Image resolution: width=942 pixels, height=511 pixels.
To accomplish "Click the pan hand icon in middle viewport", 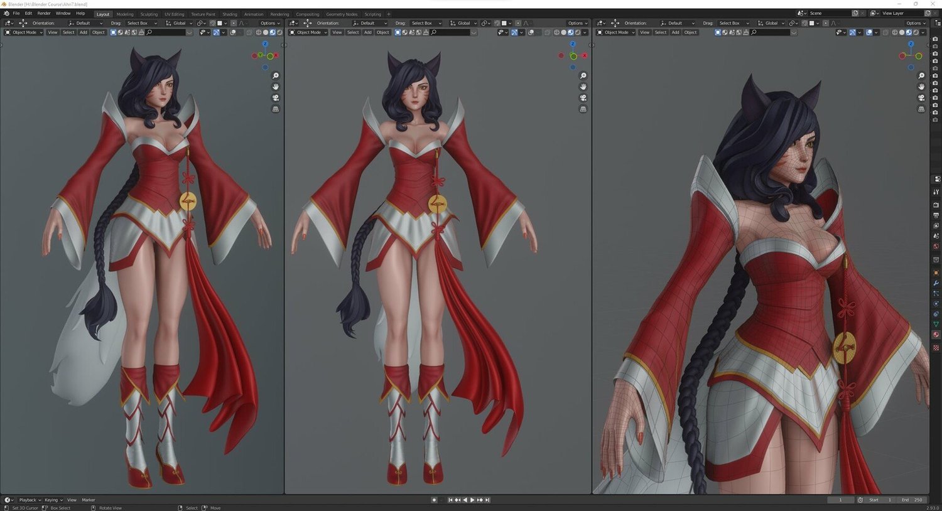I will [583, 87].
